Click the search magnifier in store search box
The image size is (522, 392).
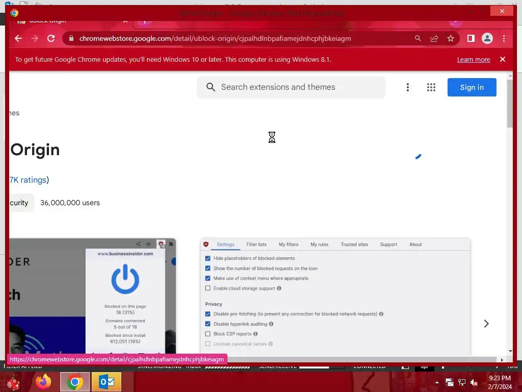click(211, 87)
